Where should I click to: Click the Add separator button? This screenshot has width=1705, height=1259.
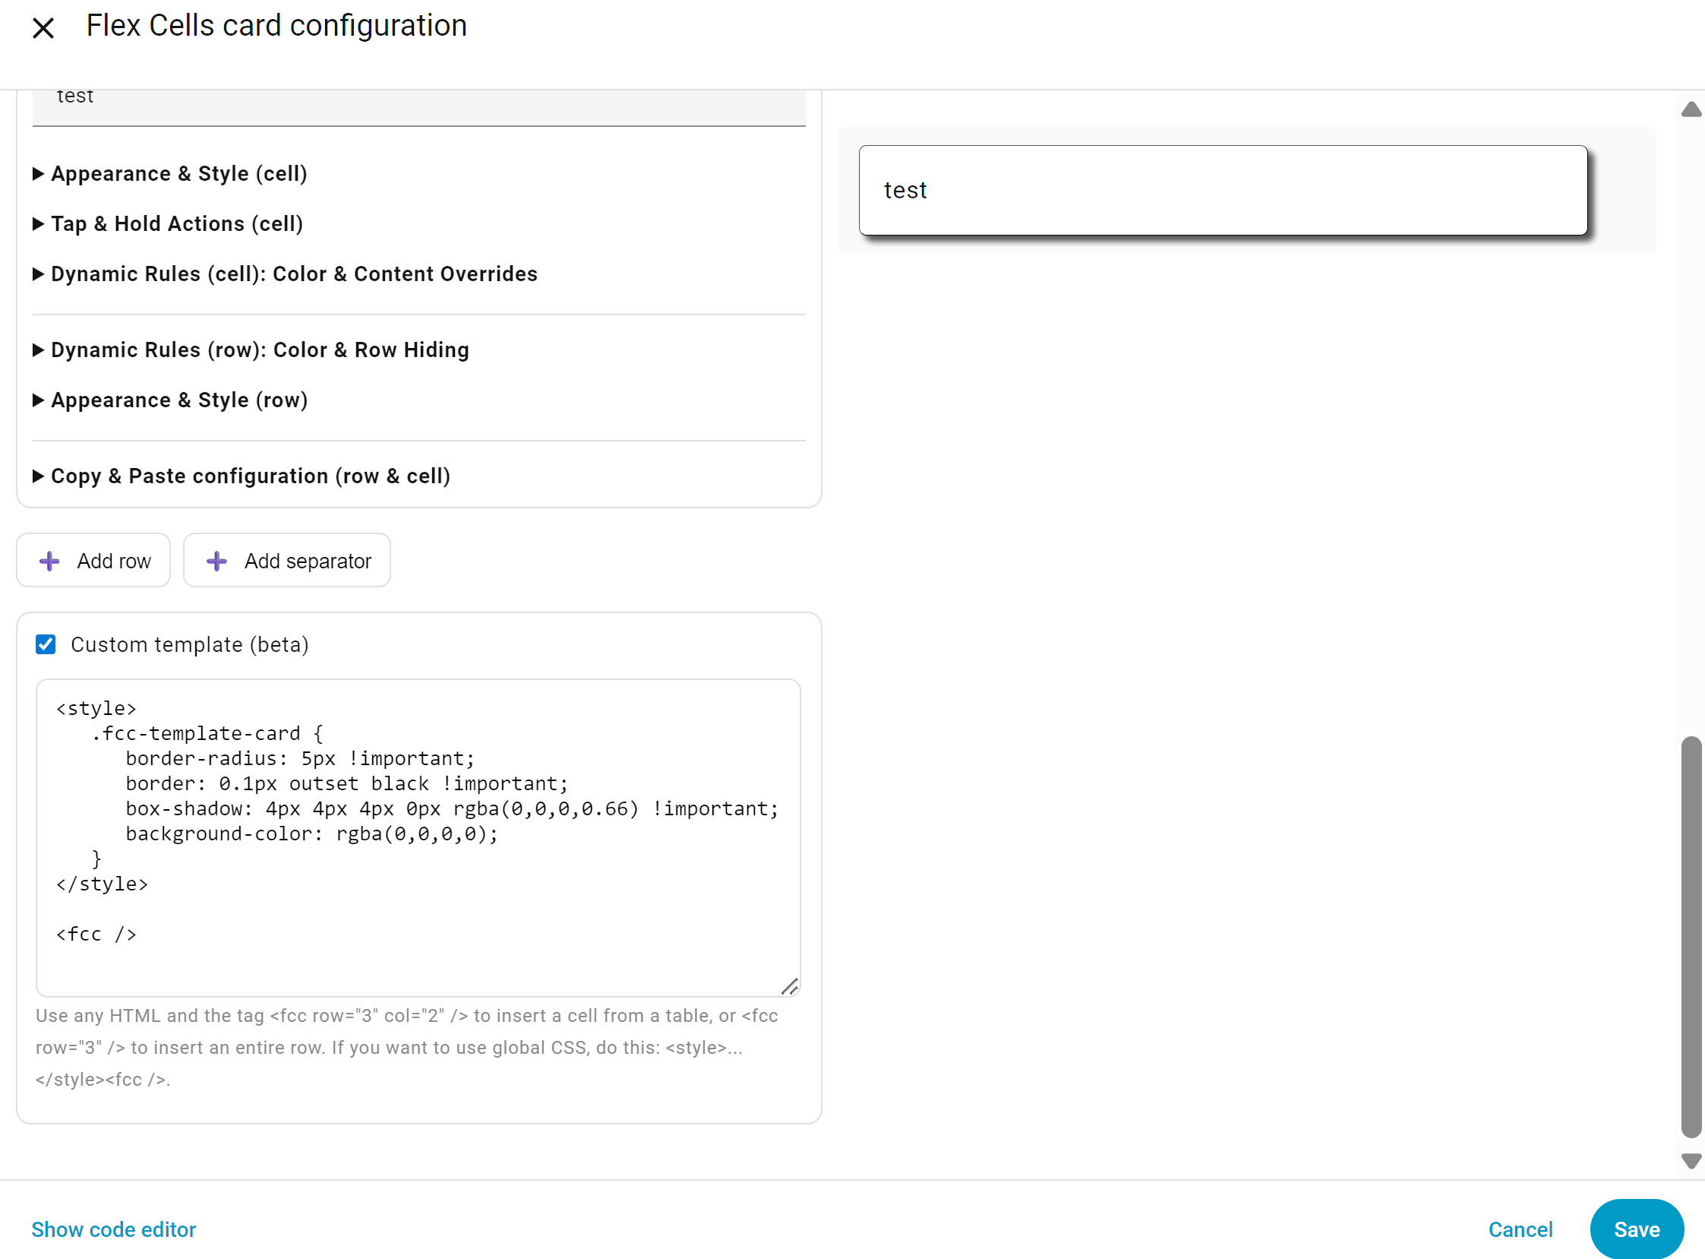[x=287, y=561]
